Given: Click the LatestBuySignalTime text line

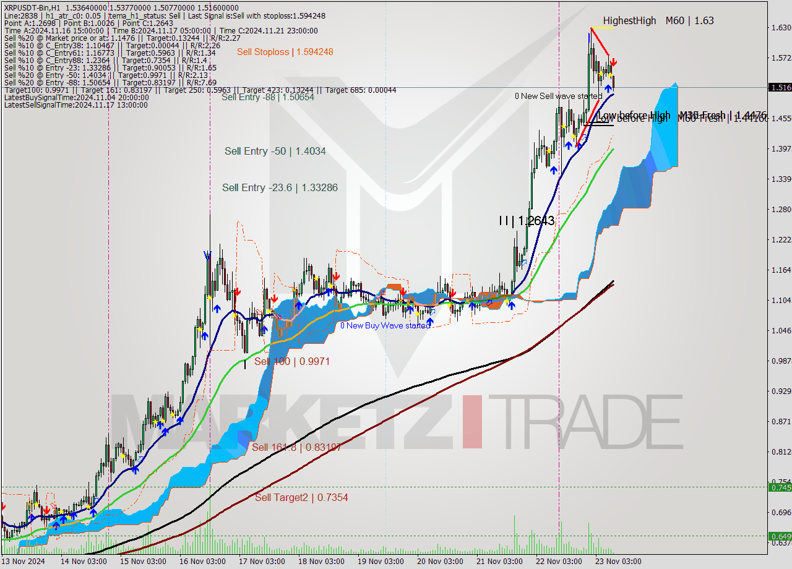Looking at the screenshot, I should (76, 97).
